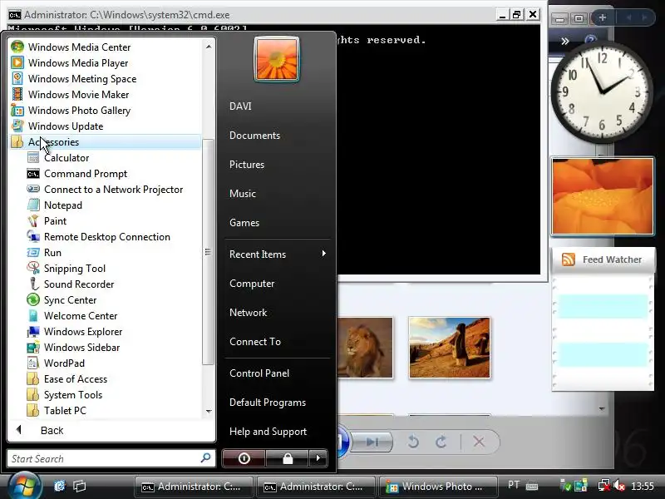Screen dimensions: 665x499
Task: Switch to first Administrator cmd taskbar button
Action: click(x=194, y=487)
